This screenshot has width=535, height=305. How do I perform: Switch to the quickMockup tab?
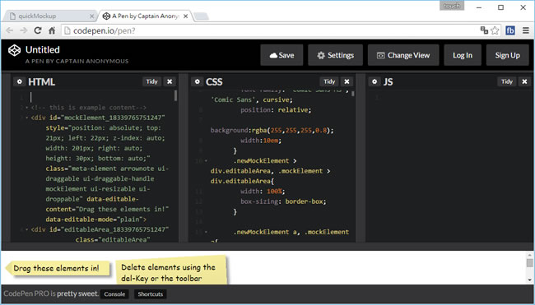pos(51,16)
